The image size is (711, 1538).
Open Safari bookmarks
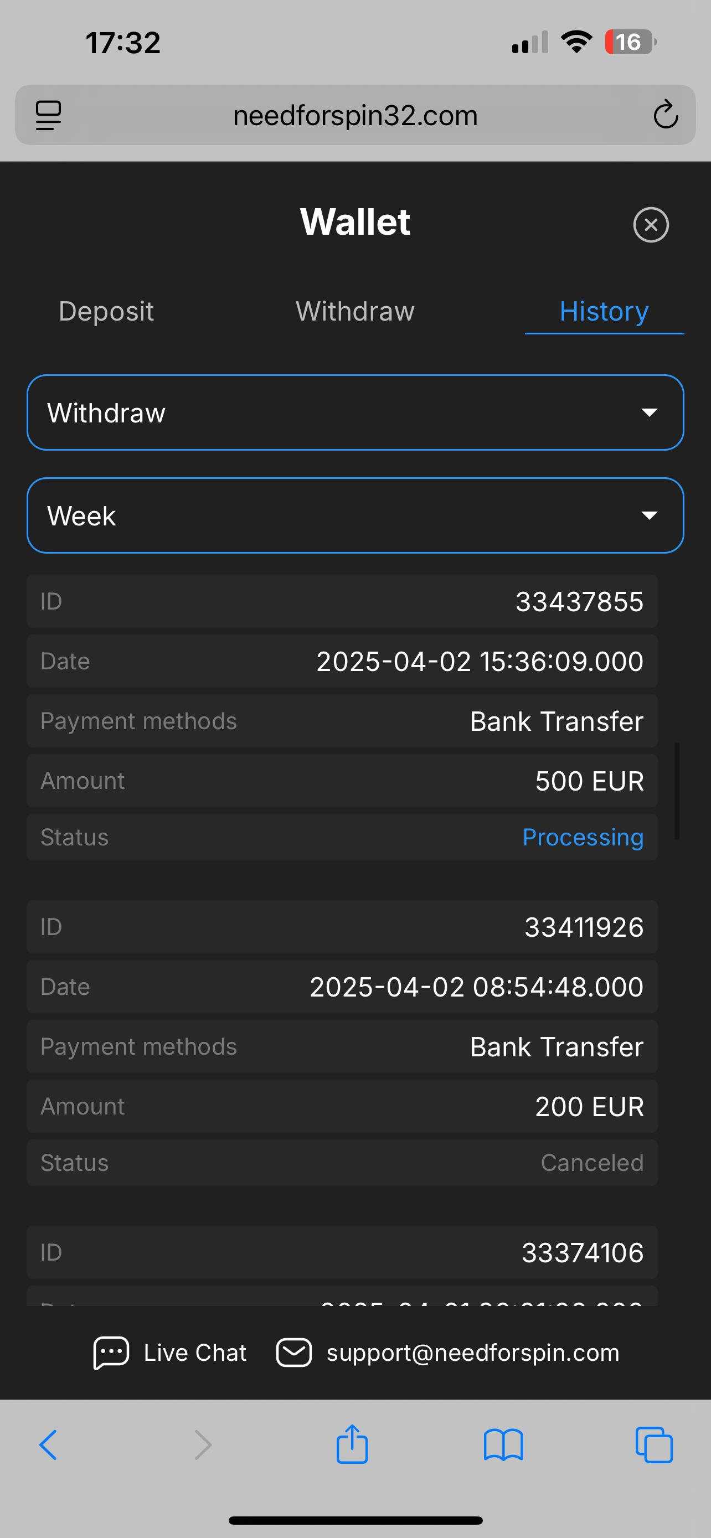click(503, 1446)
